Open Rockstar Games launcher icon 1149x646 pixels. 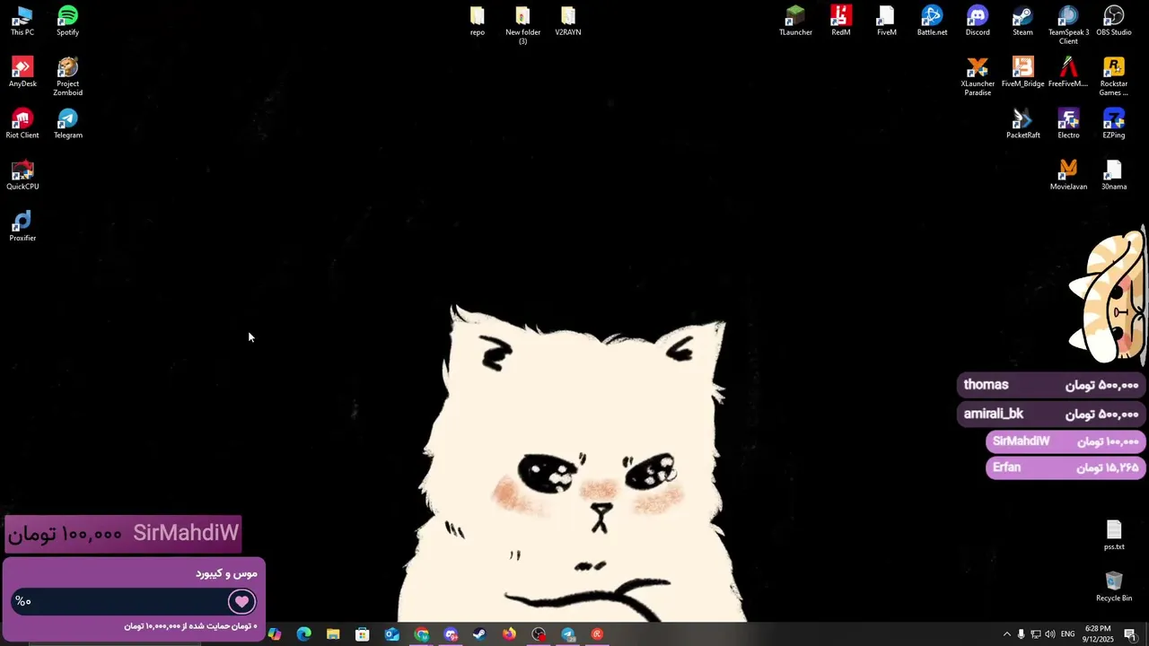coord(1114,76)
